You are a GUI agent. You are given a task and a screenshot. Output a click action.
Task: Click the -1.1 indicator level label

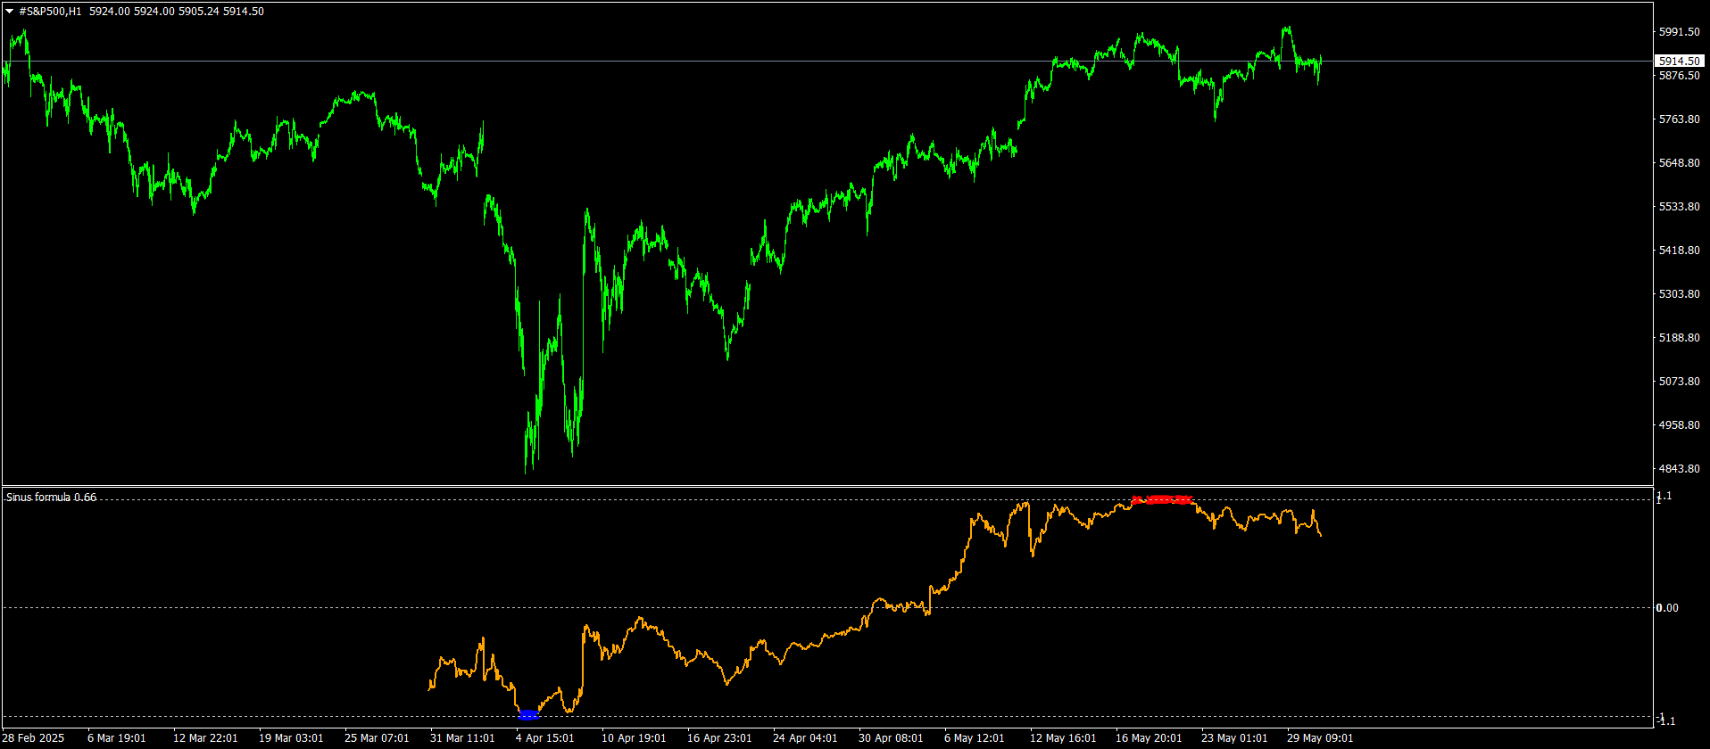[1664, 720]
